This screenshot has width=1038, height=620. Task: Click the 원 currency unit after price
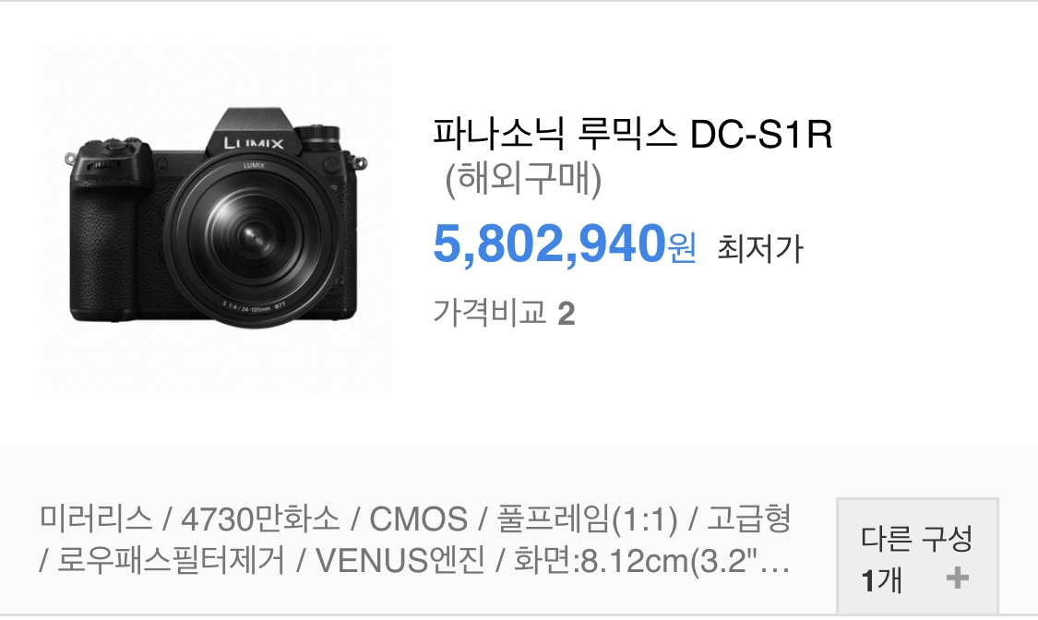coord(682,248)
